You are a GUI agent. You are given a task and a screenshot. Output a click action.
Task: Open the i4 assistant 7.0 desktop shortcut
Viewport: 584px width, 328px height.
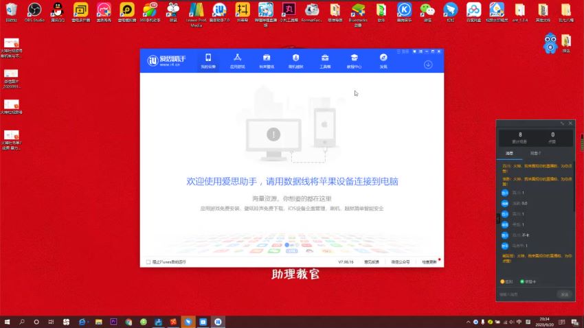pyautogui.click(x=219, y=12)
